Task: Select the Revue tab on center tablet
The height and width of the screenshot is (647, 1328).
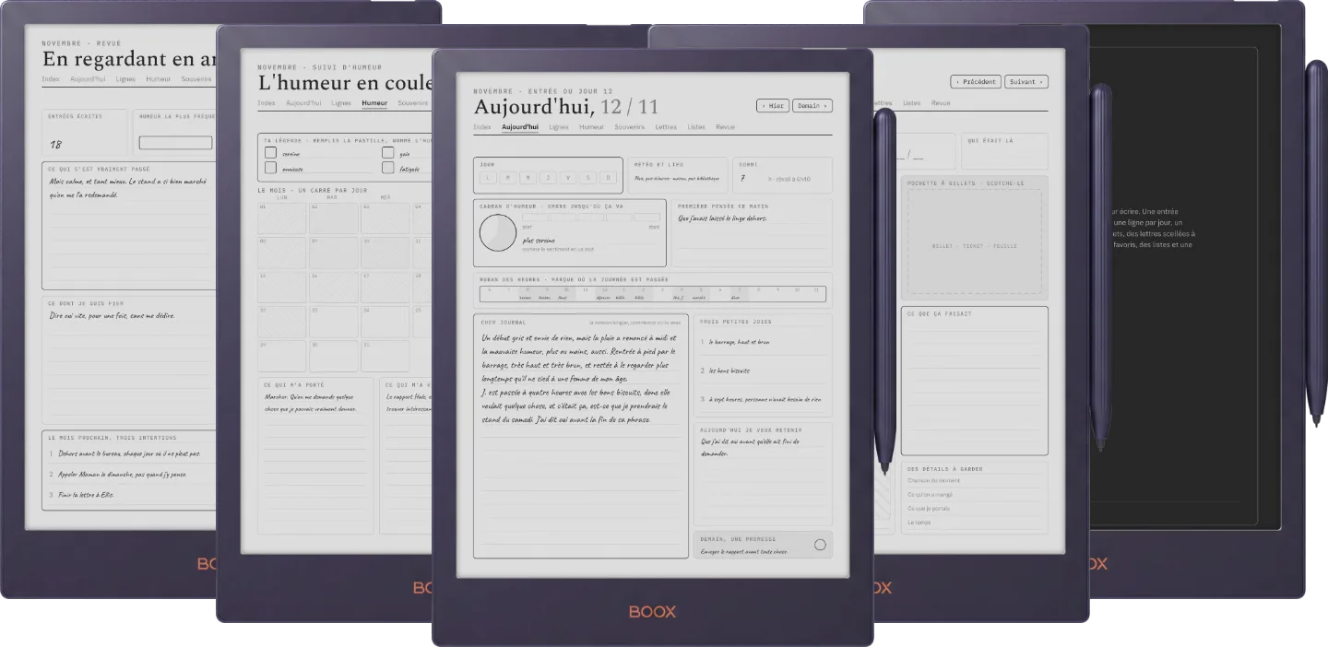Action: (x=725, y=127)
